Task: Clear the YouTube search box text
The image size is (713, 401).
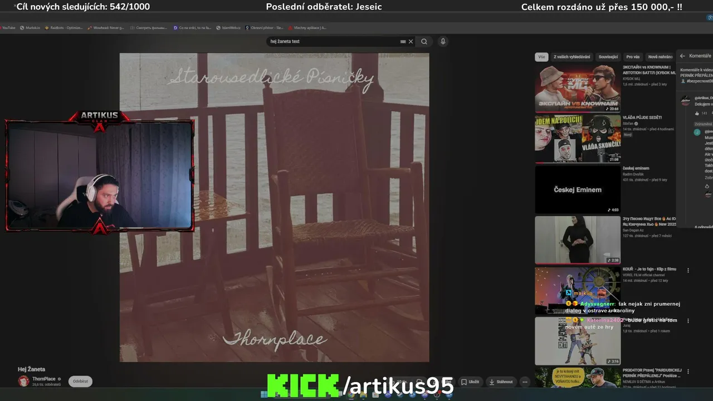Action: (411, 41)
